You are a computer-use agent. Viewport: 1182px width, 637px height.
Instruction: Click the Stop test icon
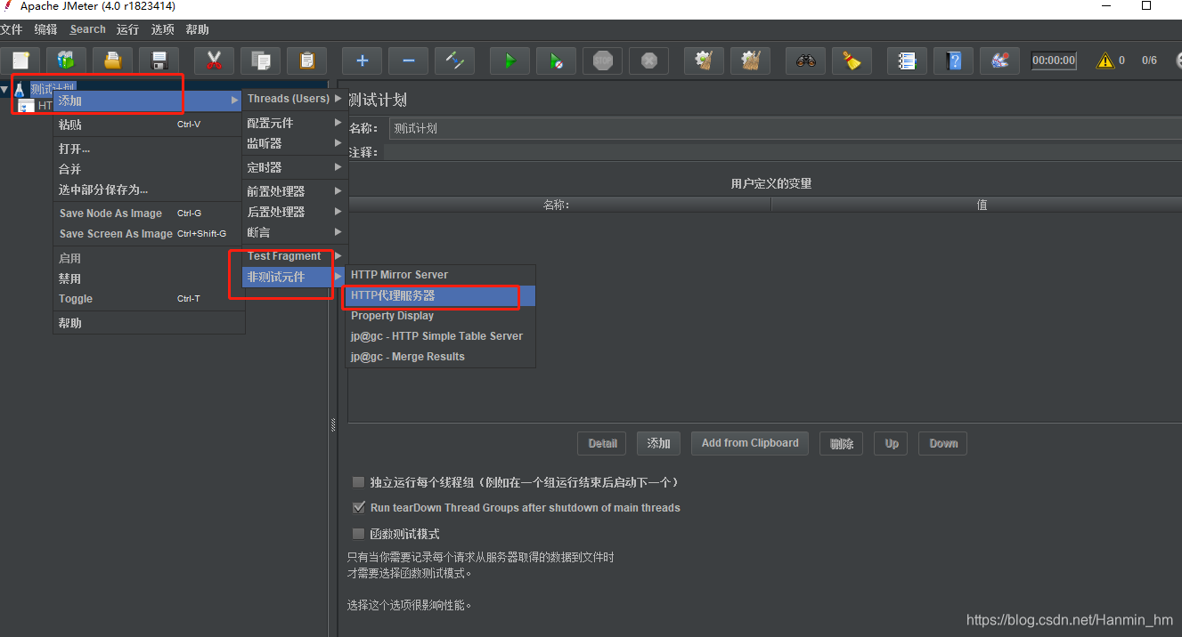click(x=602, y=61)
